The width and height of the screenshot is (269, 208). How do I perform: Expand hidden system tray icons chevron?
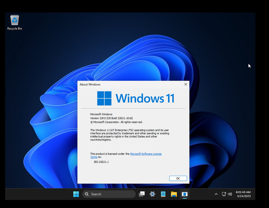[216, 194]
